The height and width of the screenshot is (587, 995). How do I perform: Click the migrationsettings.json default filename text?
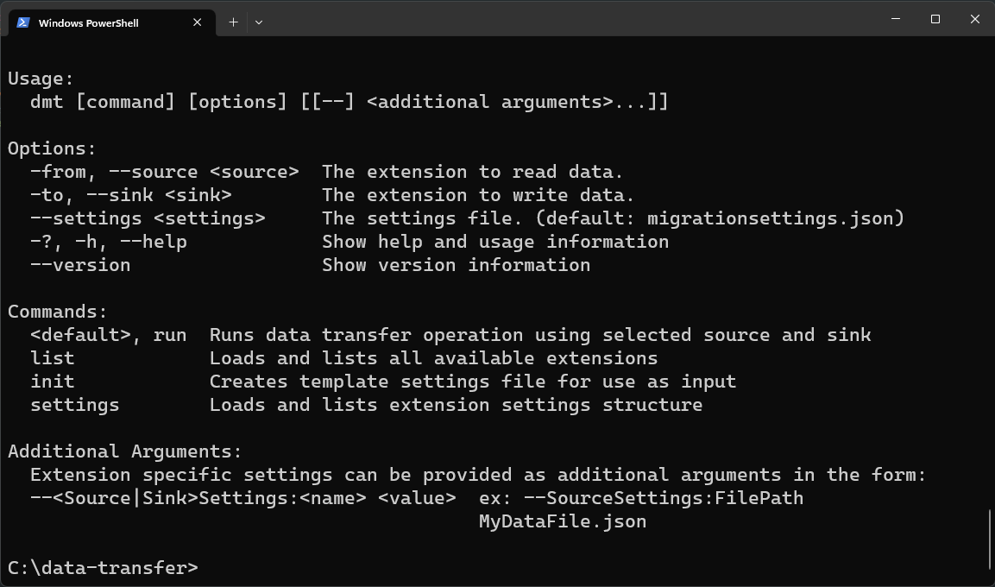pos(771,218)
